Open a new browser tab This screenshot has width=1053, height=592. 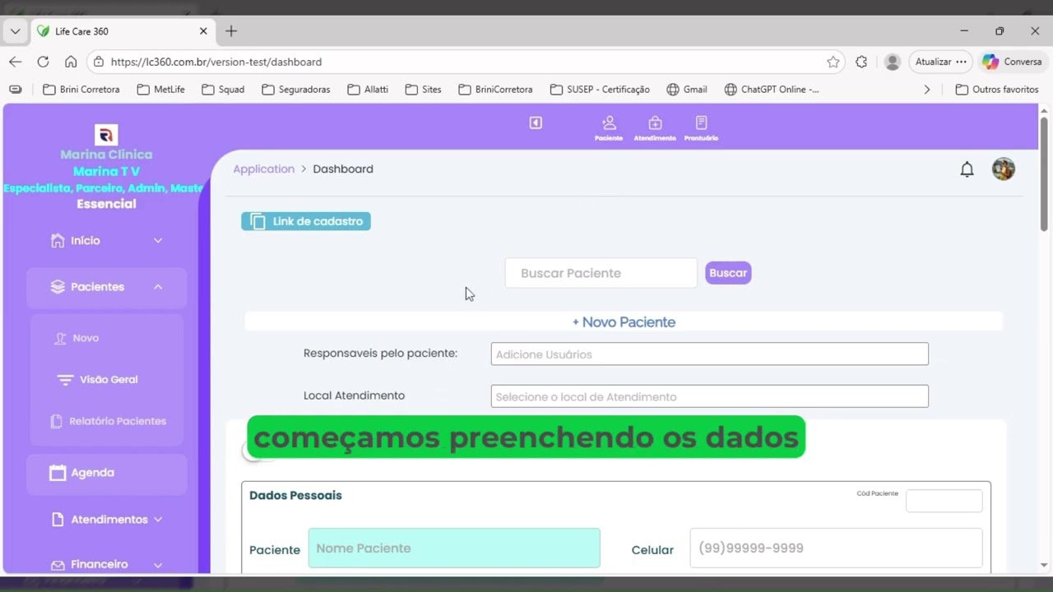click(231, 31)
